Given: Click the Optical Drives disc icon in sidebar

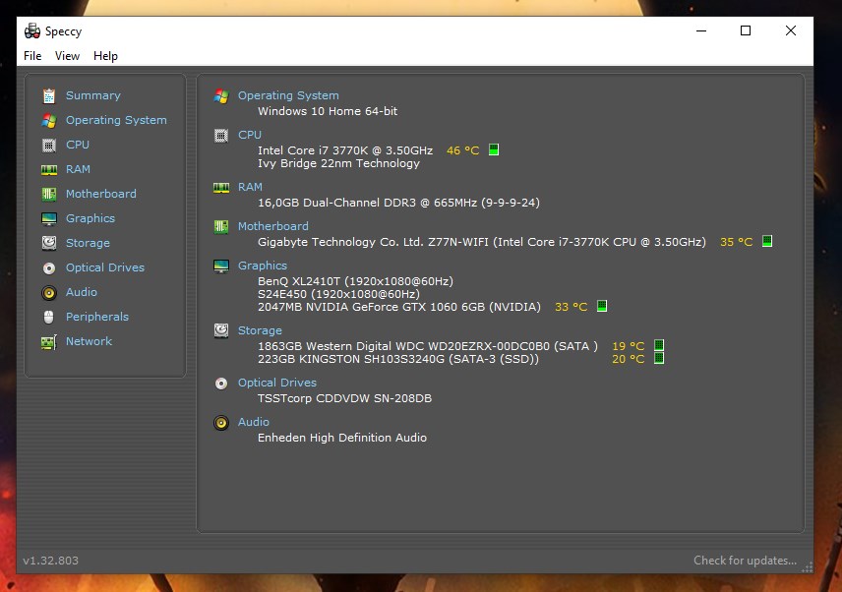Looking at the screenshot, I should [x=49, y=267].
